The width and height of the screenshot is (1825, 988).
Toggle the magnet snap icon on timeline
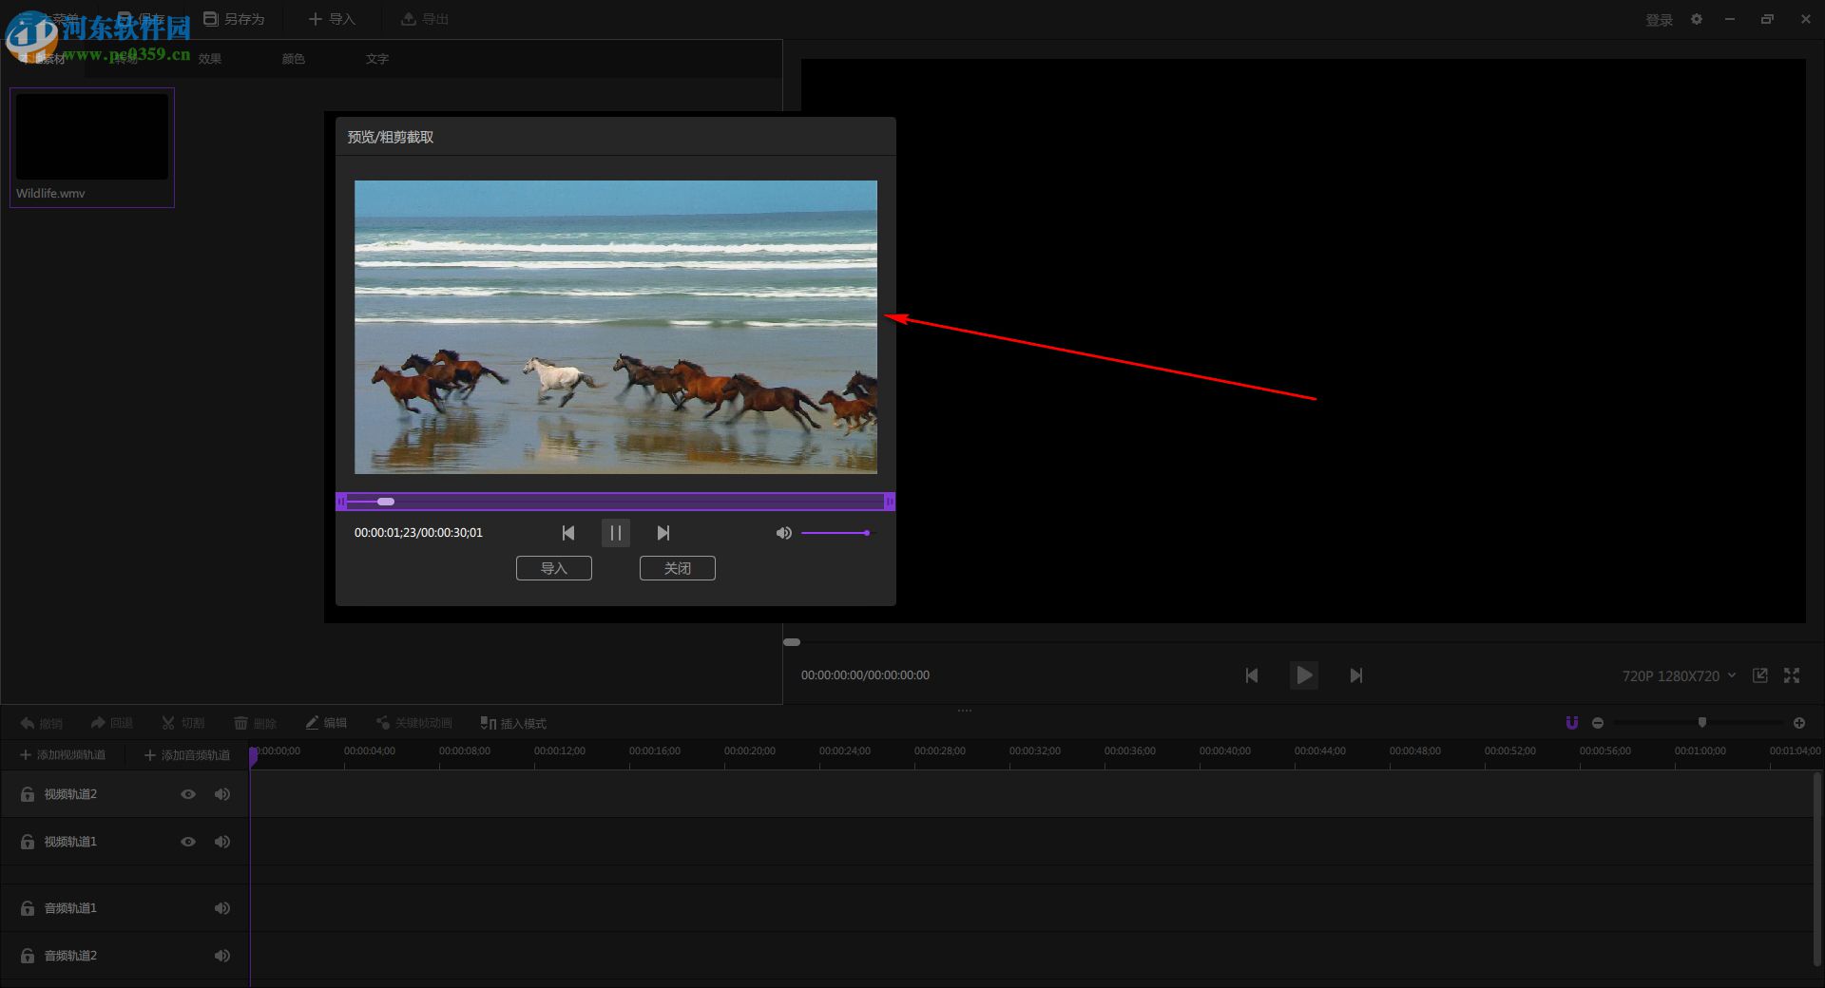tap(1571, 723)
